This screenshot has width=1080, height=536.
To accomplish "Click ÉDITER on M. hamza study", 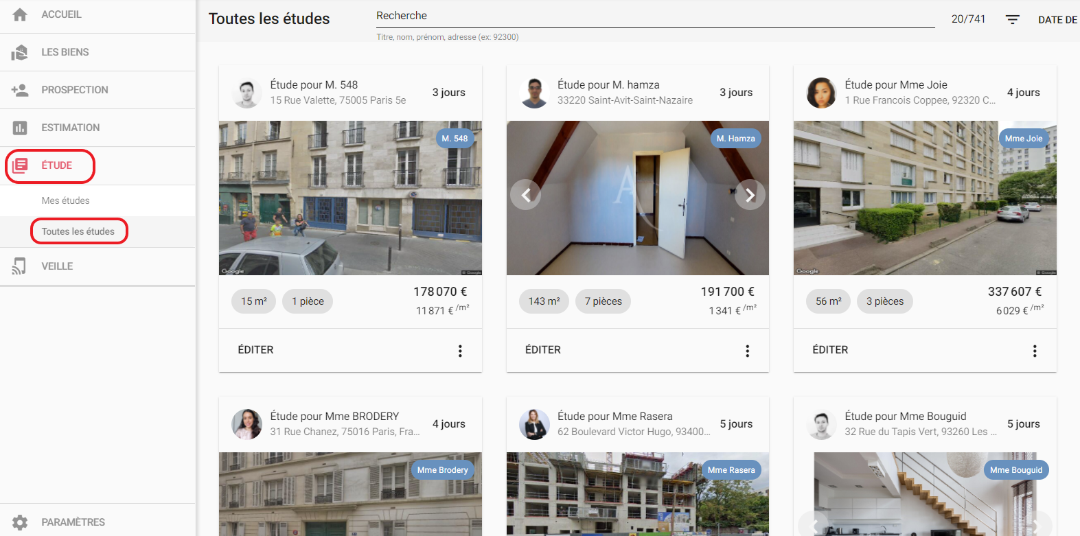I will (543, 350).
